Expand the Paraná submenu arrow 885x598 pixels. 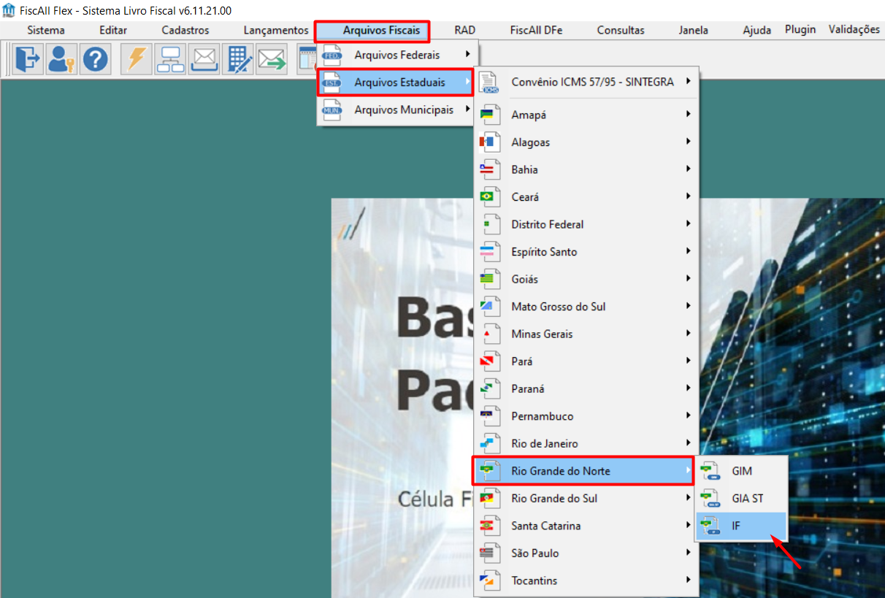pos(688,388)
